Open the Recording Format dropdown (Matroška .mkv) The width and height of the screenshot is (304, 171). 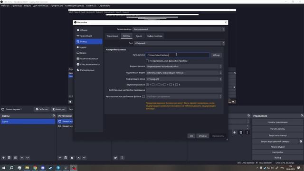tap(184, 66)
